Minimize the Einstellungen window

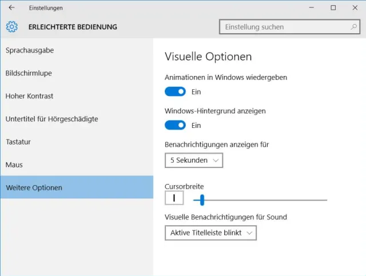coord(311,8)
